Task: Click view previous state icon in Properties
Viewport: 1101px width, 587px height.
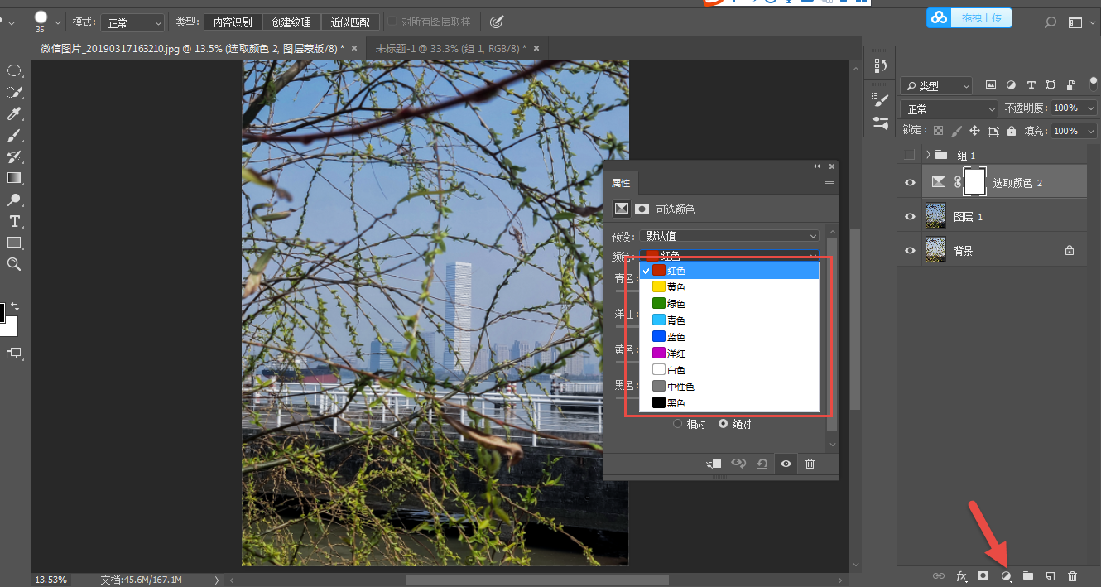Action: [x=738, y=464]
